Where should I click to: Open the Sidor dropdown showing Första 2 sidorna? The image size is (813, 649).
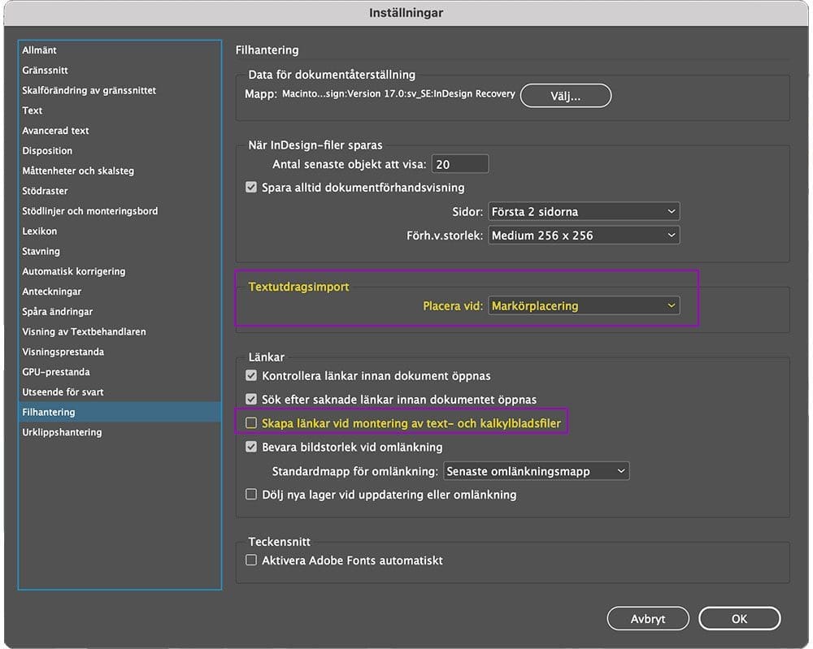tap(584, 211)
